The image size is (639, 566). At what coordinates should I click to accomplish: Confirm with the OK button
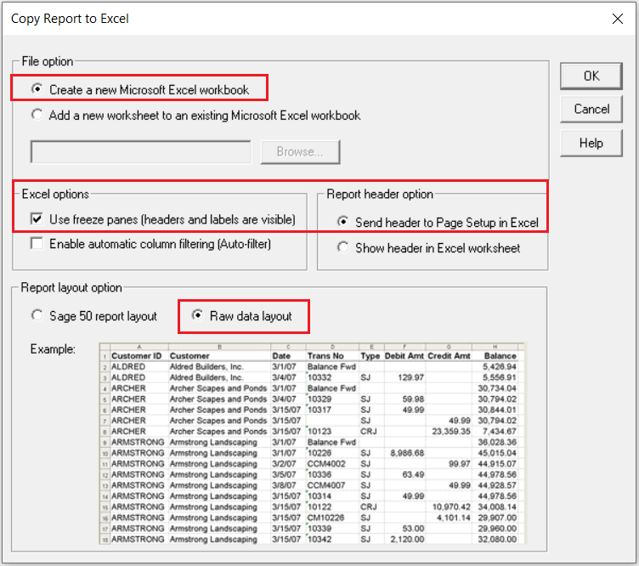click(x=591, y=76)
